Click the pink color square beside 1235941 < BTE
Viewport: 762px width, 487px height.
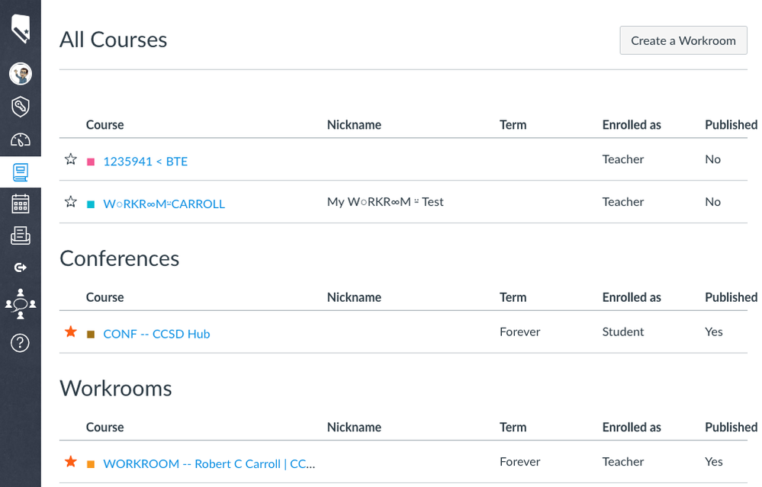[x=91, y=162]
